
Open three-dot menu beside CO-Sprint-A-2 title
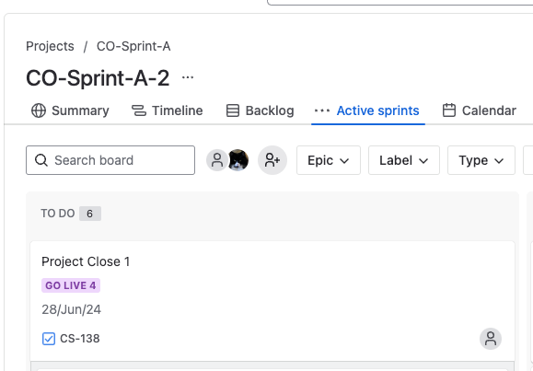(188, 77)
